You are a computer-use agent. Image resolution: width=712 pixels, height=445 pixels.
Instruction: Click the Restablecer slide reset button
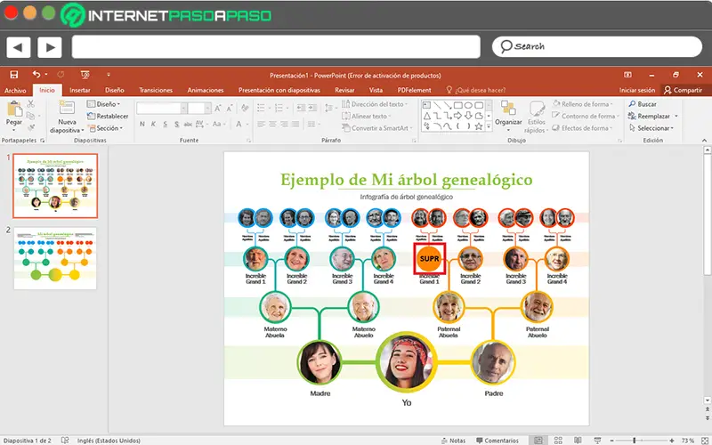pos(108,117)
